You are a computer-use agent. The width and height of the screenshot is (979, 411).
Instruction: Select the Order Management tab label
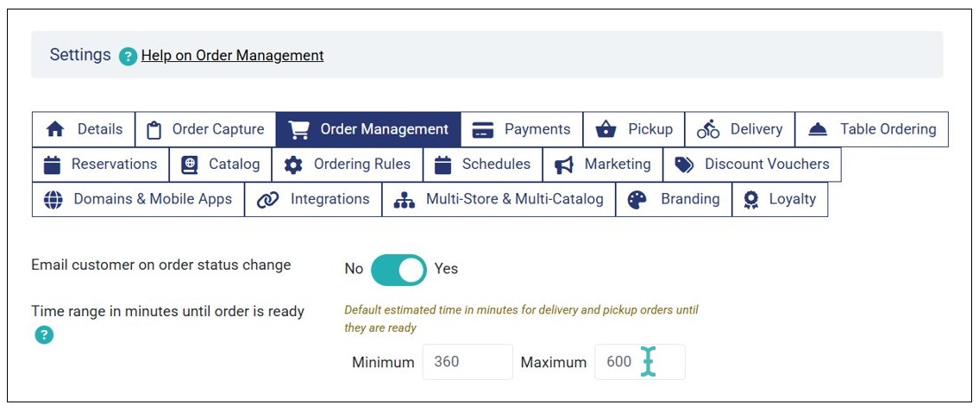pos(384,129)
